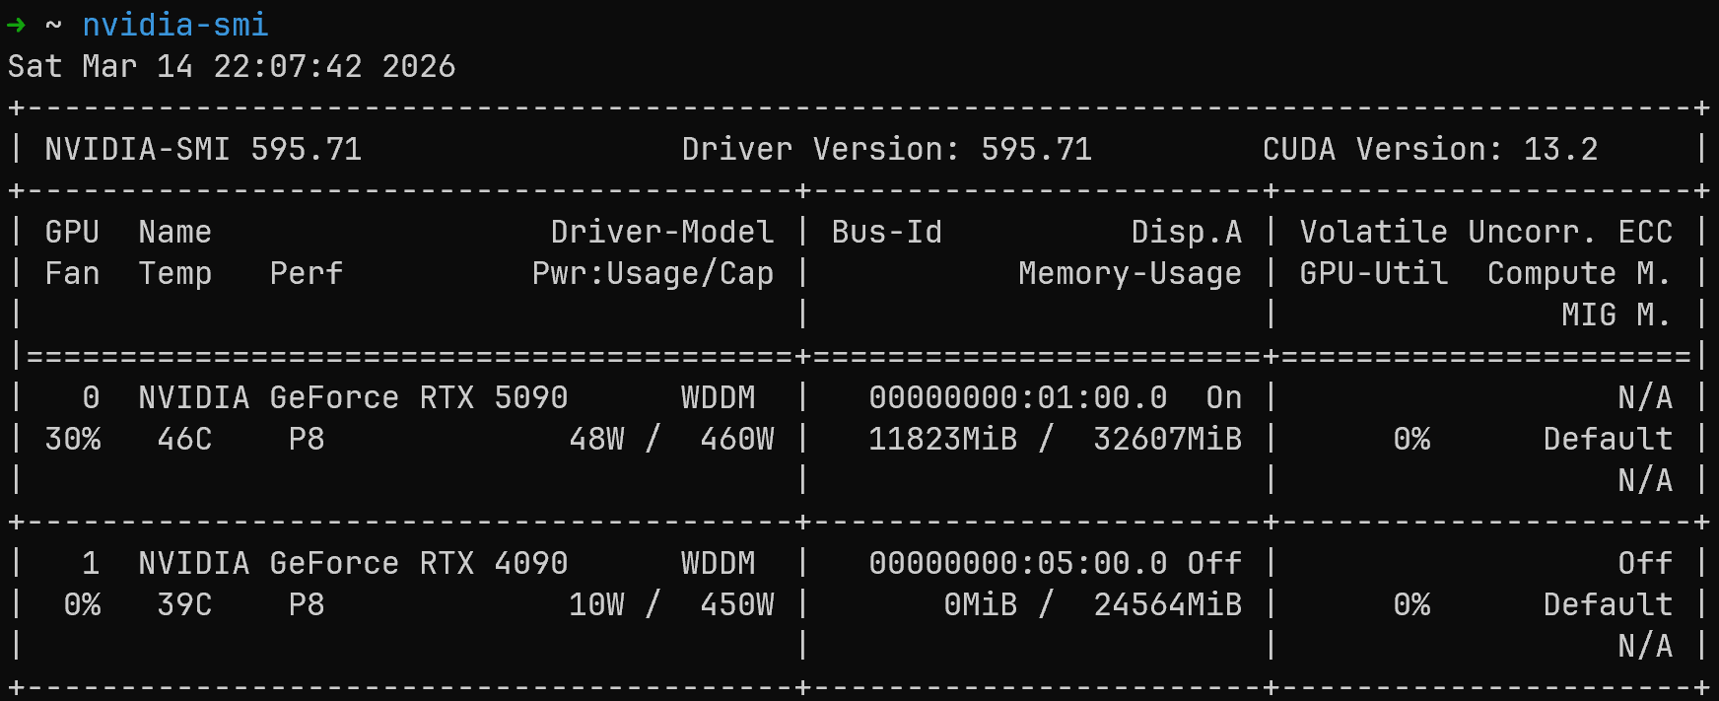Click the RTX 4090 Default compute mode
Viewport: 1719px width, 701px height.
tap(1608, 604)
